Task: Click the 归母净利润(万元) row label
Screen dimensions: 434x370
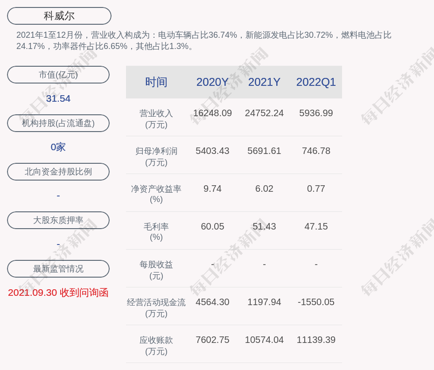Action: [x=156, y=157]
